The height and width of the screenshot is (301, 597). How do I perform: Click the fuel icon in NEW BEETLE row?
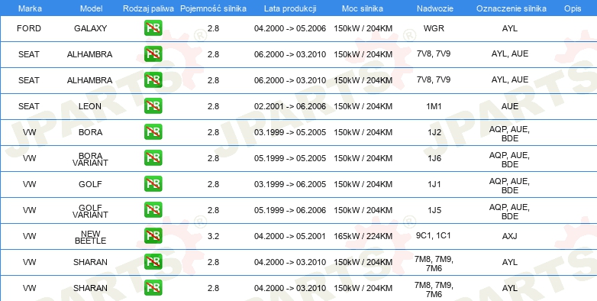pos(153,236)
